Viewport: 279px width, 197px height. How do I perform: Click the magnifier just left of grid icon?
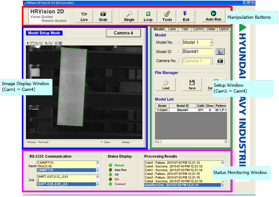pyautogui.click(x=50, y=43)
